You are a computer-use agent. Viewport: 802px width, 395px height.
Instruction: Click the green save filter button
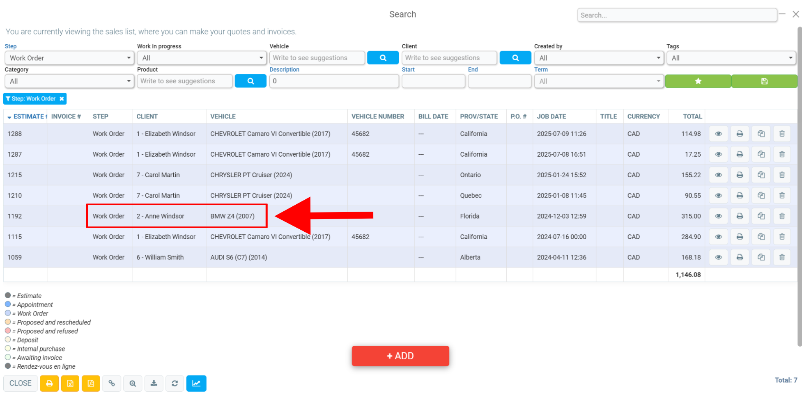(764, 81)
